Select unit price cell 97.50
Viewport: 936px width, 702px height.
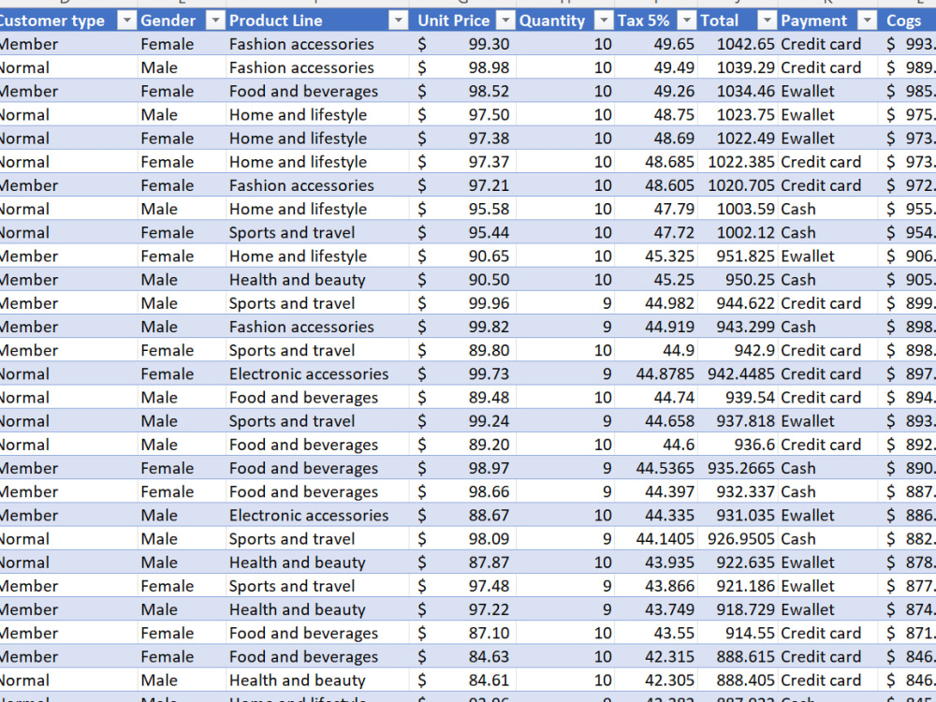click(462, 114)
